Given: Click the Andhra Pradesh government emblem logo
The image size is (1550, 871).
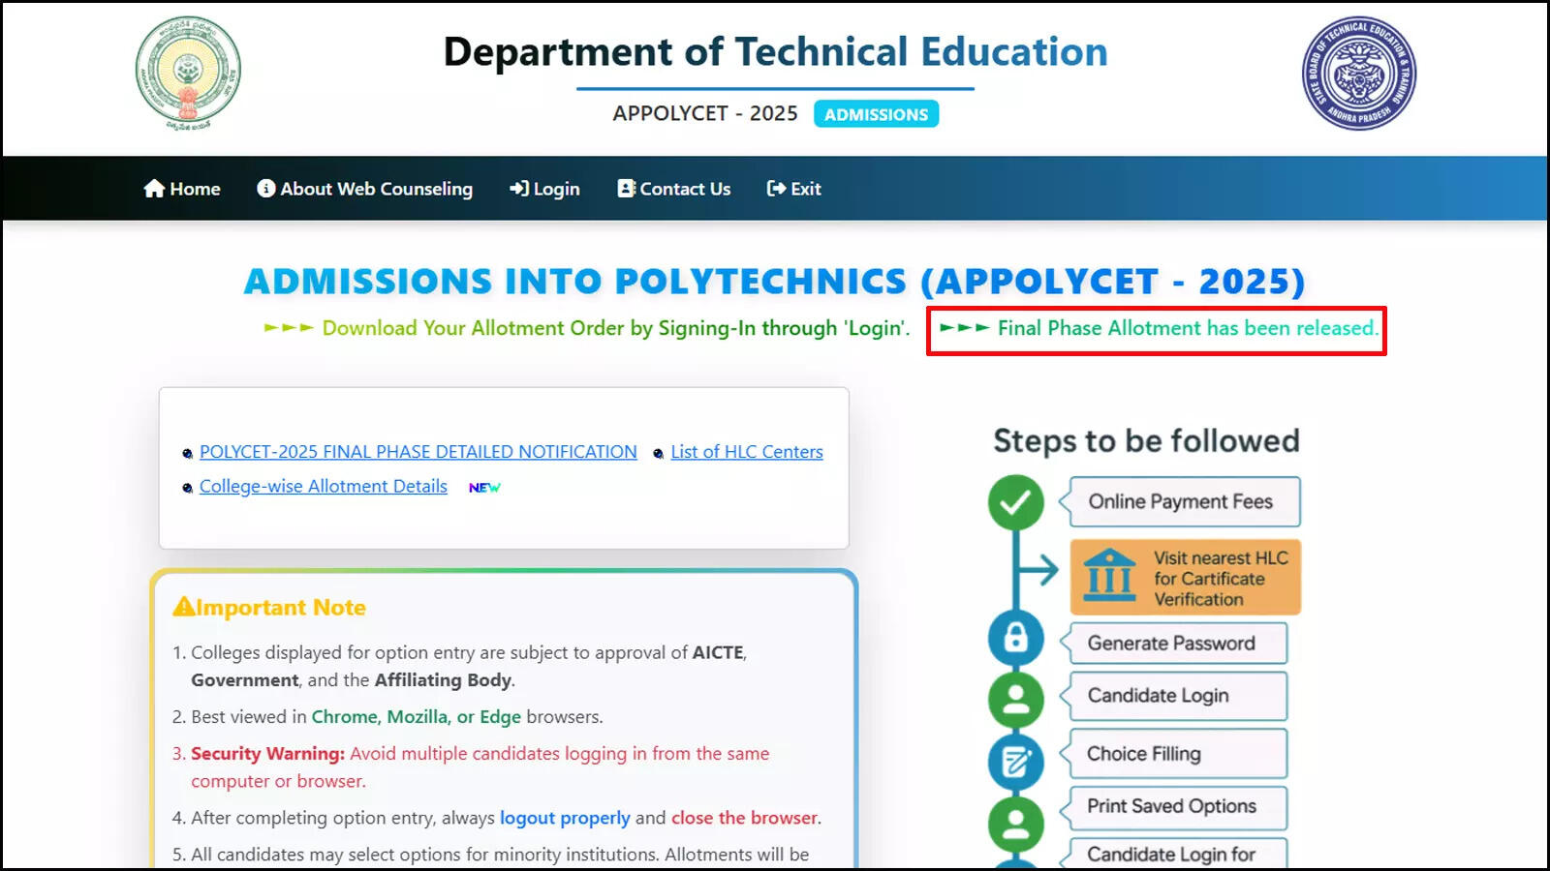Looking at the screenshot, I should click(x=188, y=73).
